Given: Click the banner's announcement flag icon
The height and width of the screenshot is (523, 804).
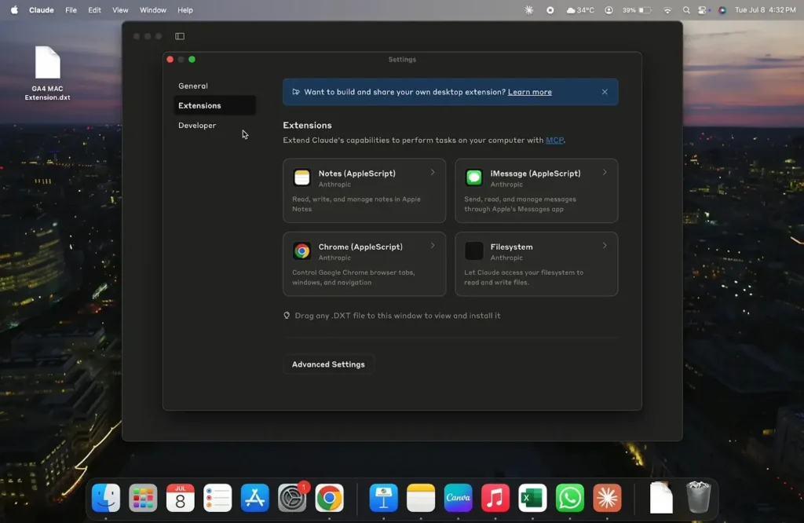Looking at the screenshot, I should tap(296, 92).
